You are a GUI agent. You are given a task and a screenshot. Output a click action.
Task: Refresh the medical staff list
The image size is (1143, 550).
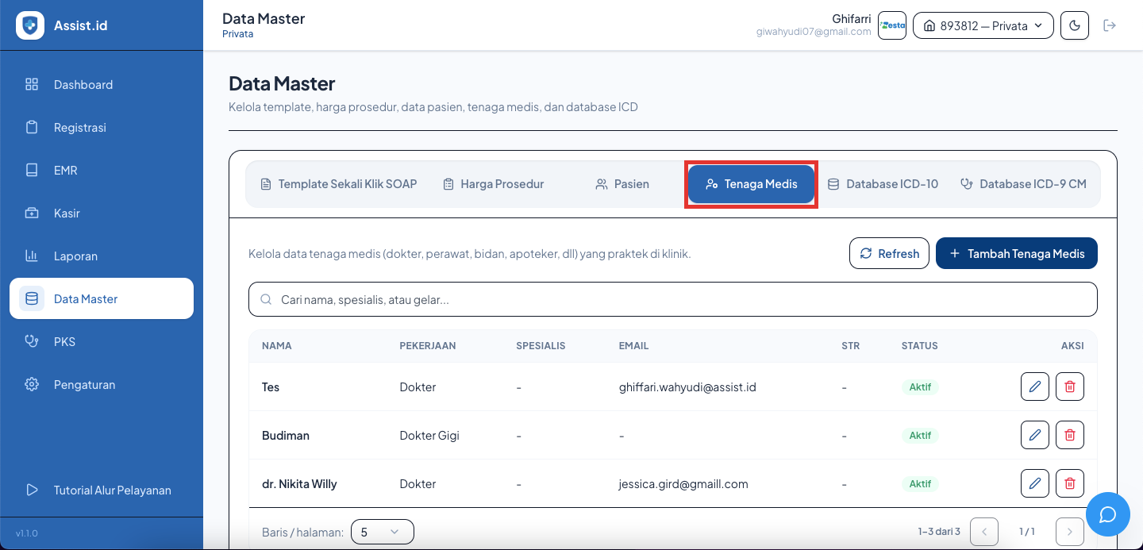pyautogui.click(x=889, y=253)
